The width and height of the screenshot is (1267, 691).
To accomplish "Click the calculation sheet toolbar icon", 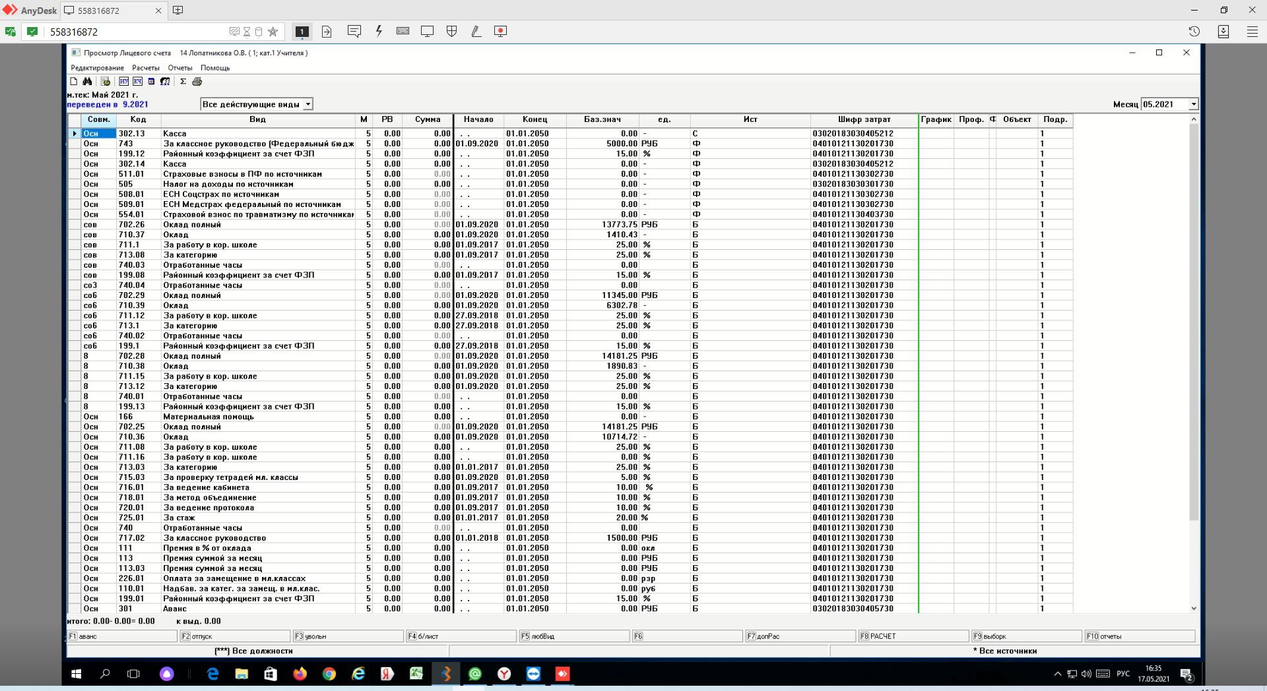I will point(105,82).
